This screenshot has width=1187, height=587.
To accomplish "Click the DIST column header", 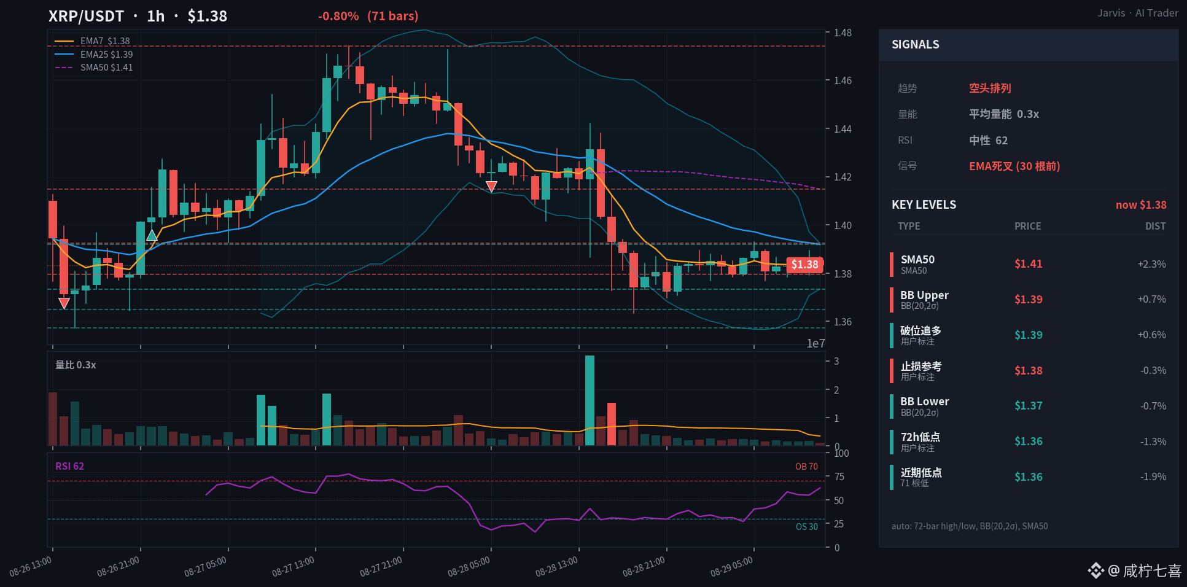I will 1155,226.
